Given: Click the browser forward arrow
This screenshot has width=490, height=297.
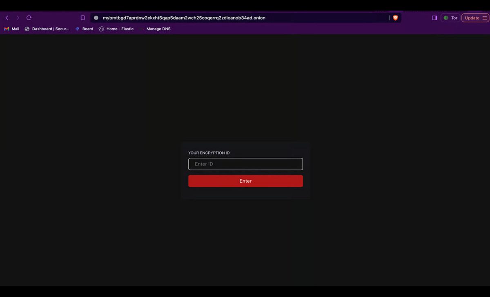Looking at the screenshot, I should click(18, 18).
